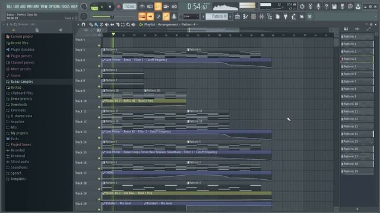Image resolution: width=380 pixels, height=213 pixels.
Task: Click the save project disk icon
Action: point(334,7)
